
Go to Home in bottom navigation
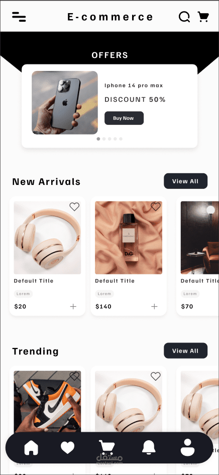point(31,447)
